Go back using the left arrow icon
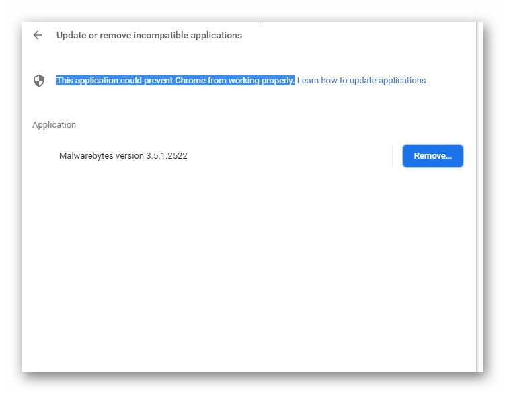Screen dimensions: 505x394 (38, 35)
